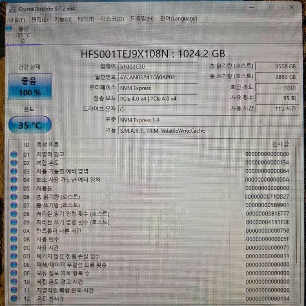The image size is (306, 306).
Task: Click the 특성 이름 column header
Action: click(x=48, y=145)
